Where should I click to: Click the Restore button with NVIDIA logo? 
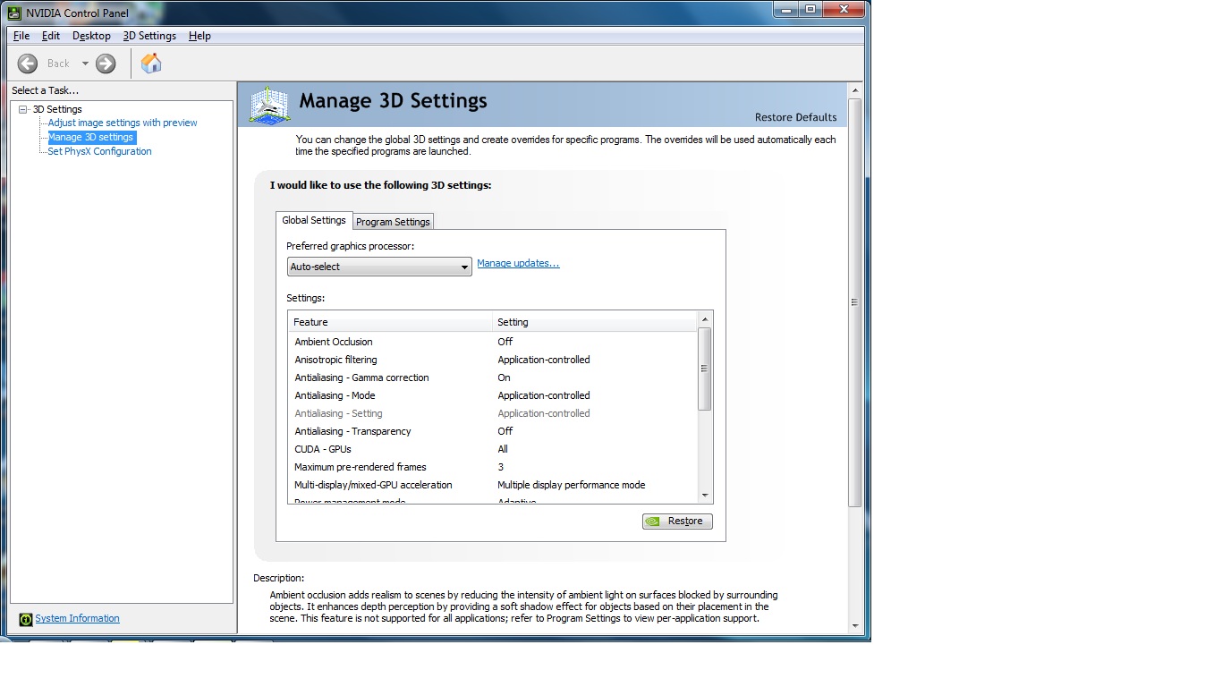(677, 521)
